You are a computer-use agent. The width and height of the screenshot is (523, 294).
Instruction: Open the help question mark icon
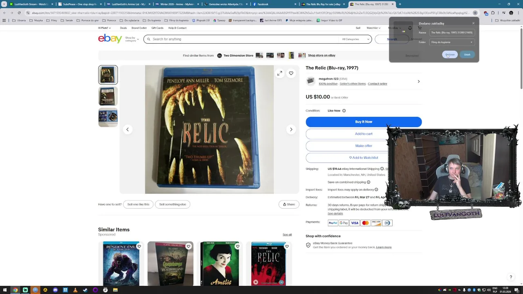[511, 277]
